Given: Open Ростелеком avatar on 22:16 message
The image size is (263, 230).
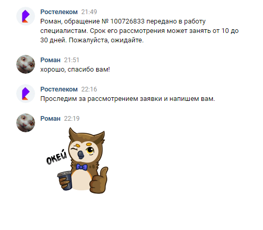Looking at the screenshot, I should [x=26, y=94].
